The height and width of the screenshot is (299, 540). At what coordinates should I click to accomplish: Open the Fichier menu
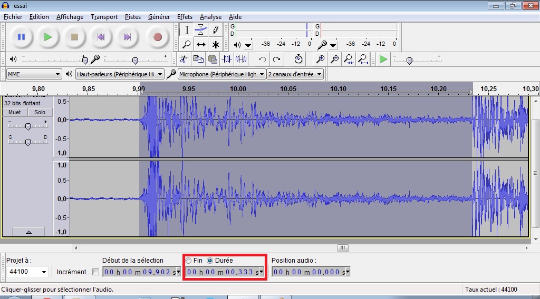click(13, 17)
